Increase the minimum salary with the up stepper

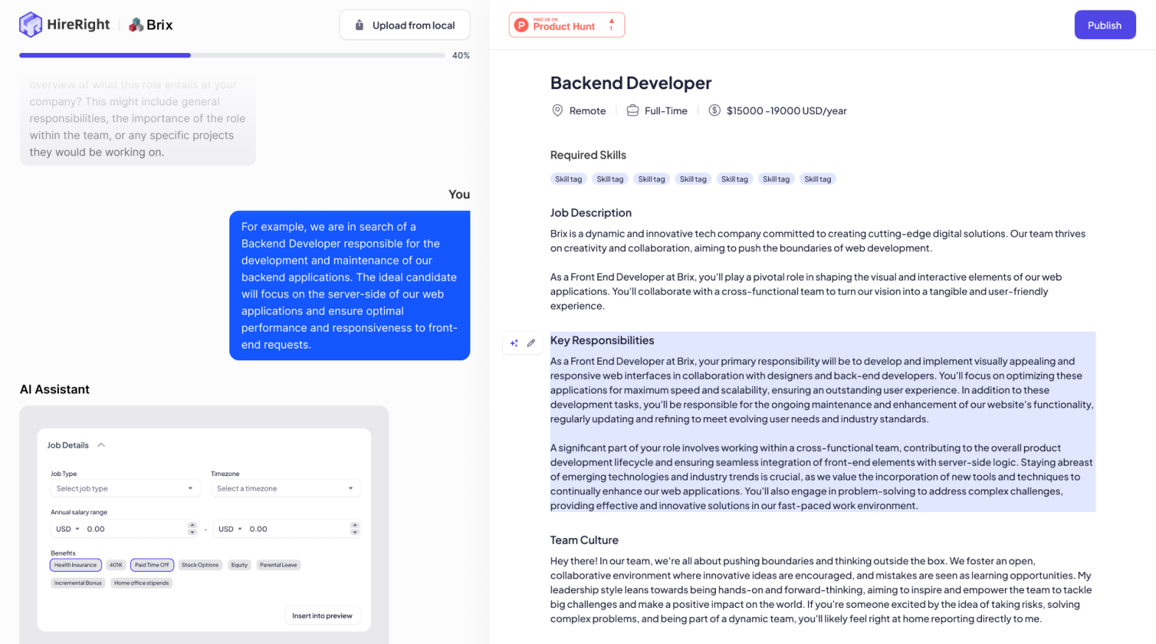tap(192, 525)
